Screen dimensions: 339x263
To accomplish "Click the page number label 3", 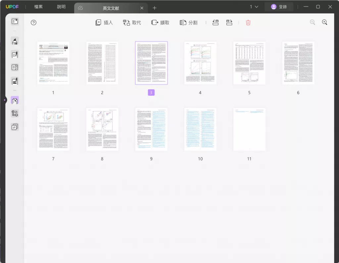I will coord(151,93).
